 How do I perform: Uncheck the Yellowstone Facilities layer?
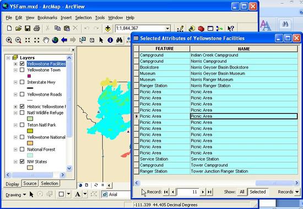coord(22,64)
